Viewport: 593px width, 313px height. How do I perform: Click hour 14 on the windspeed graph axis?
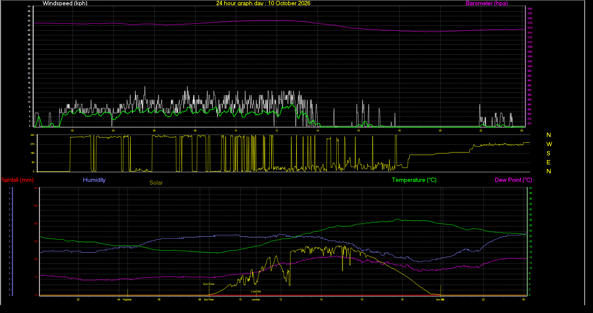coord(317,130)
